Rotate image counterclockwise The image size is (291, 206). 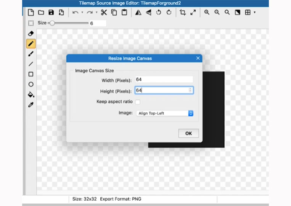pos(159,13)
